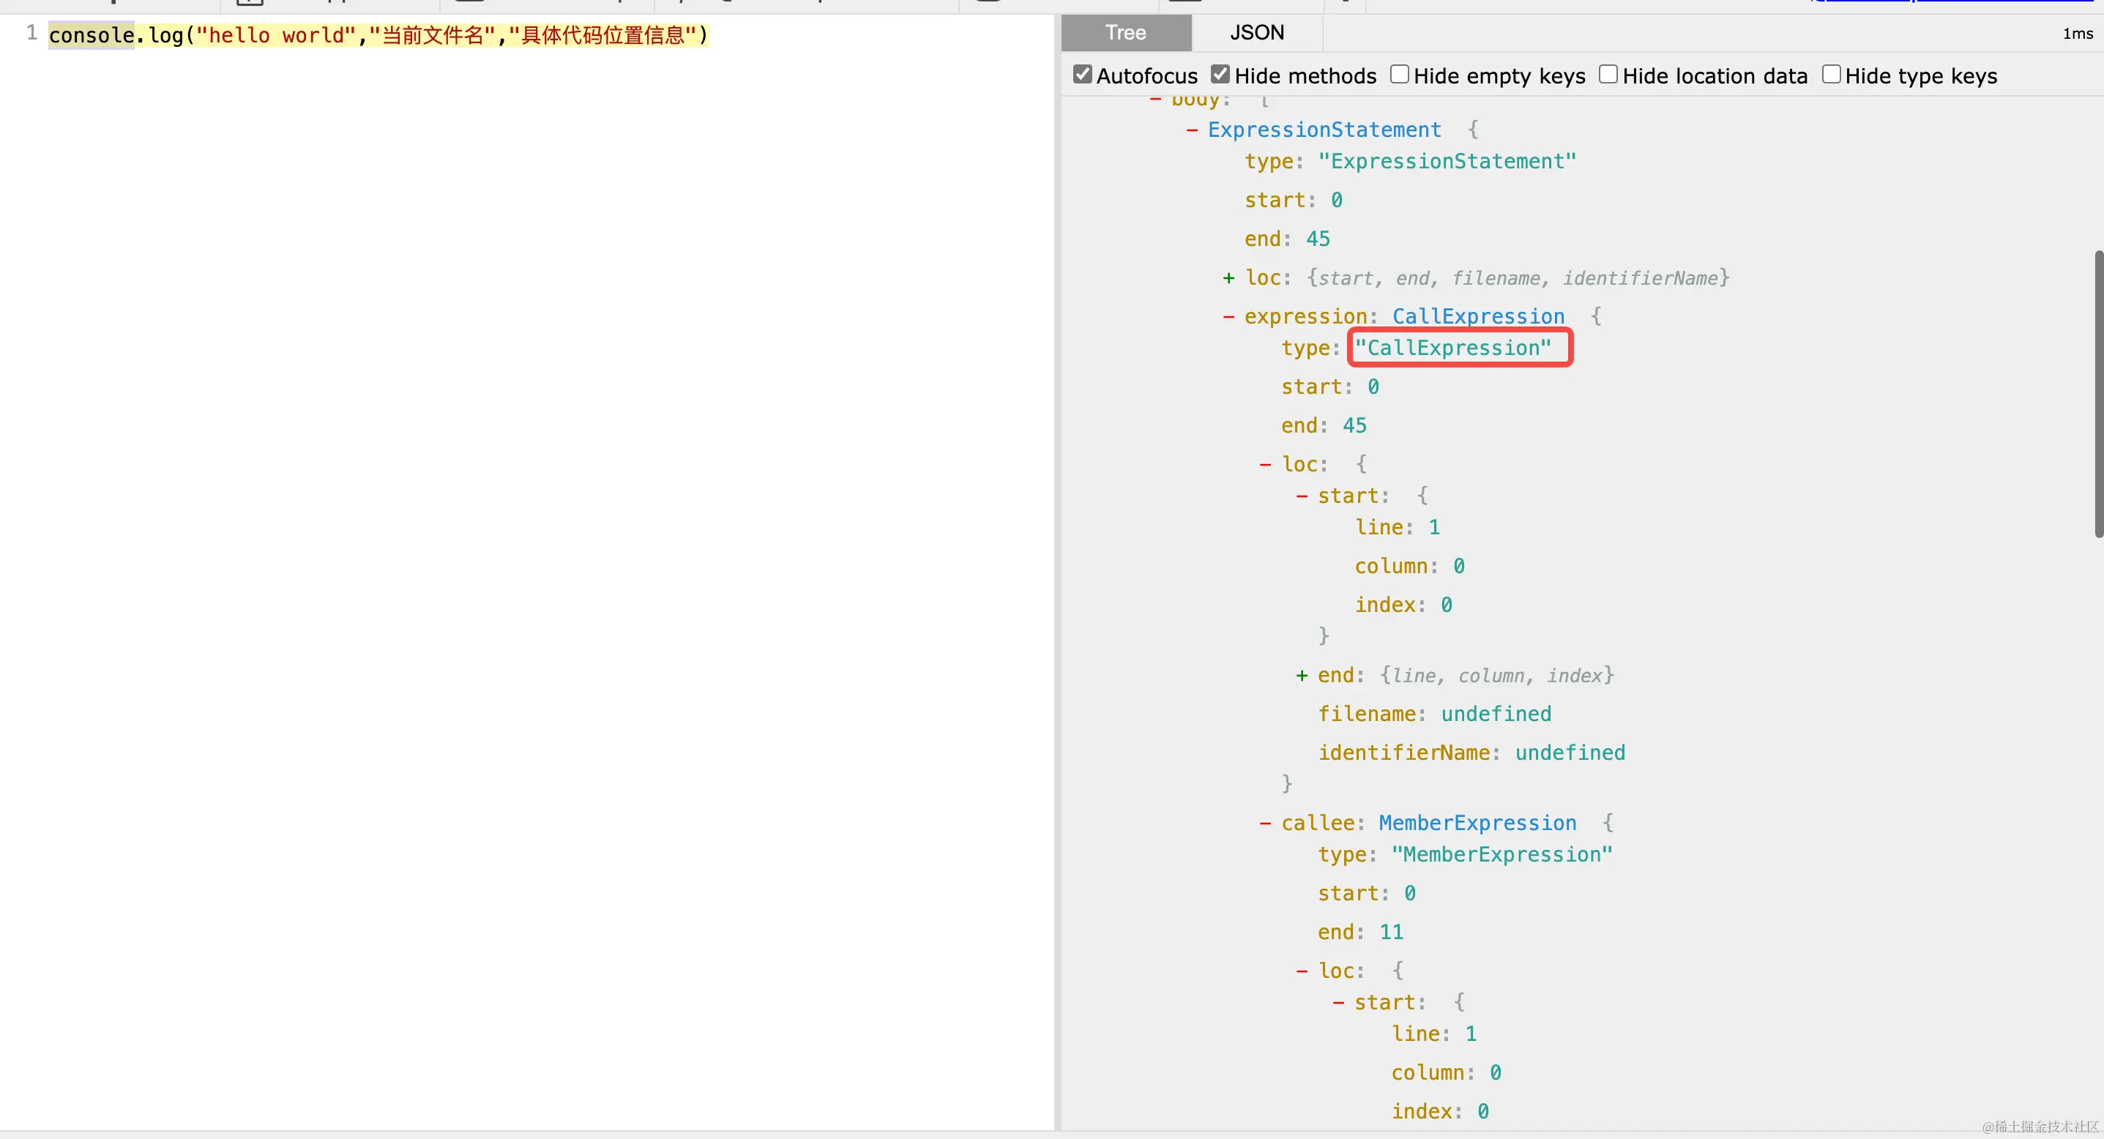2104x1139 pixels.
Task: Switch to the JSON tab
Action: 1256,33
